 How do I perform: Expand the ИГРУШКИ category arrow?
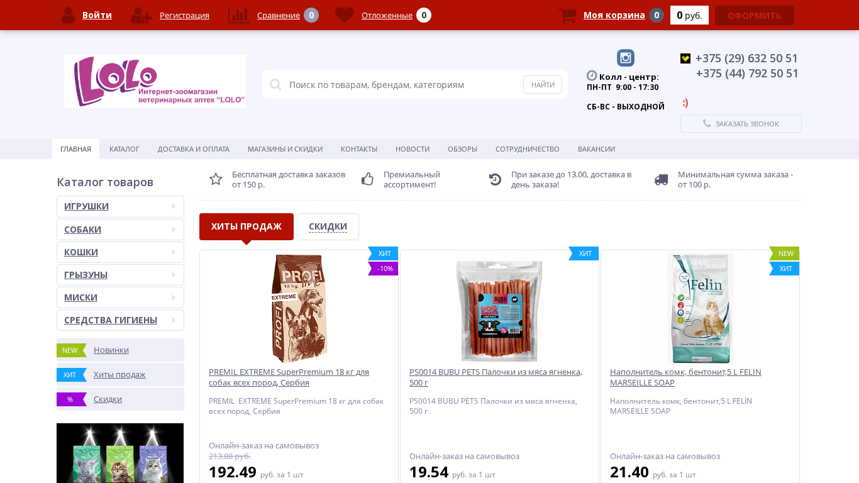(174, 206)
